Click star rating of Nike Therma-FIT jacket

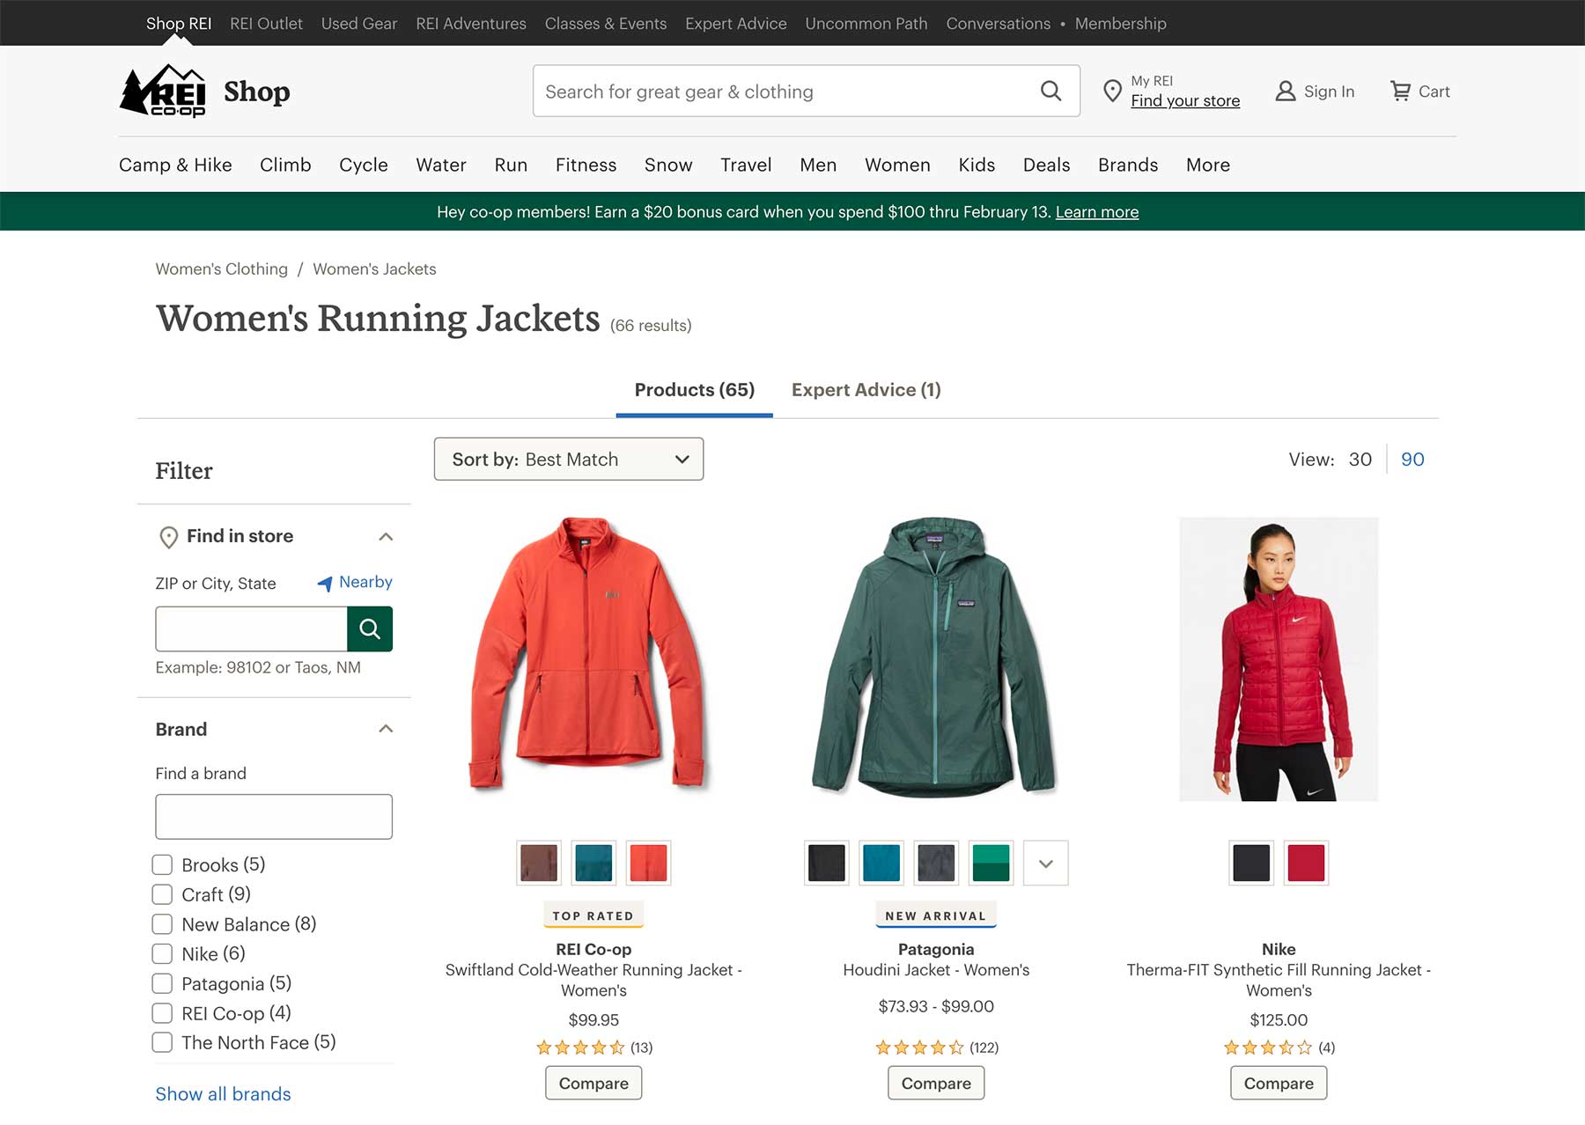tap(1267, 1048)
